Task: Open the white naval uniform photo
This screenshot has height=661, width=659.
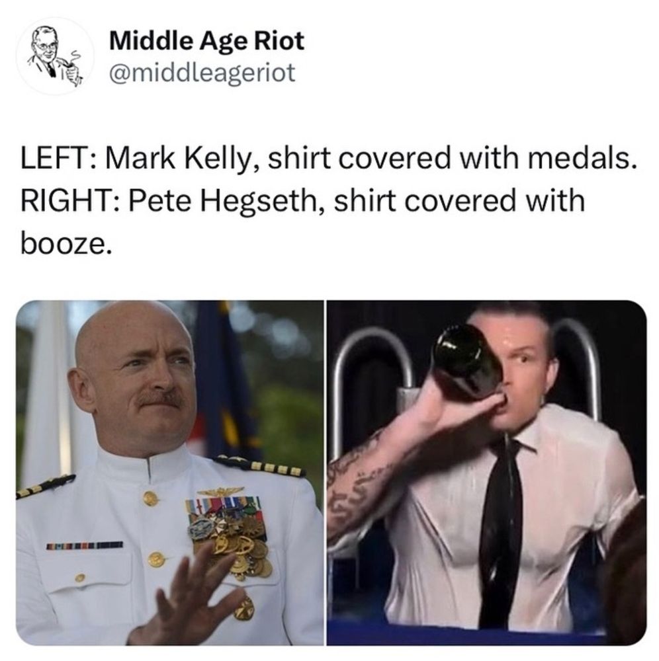Action: tap(170, 473)
